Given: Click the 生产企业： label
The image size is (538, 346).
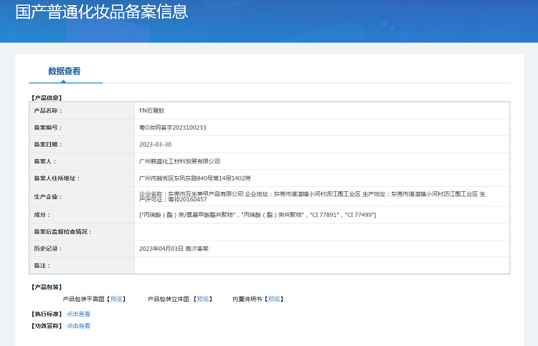Looking at the screenshot, I should (47, 196).
